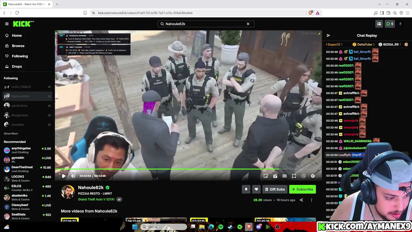Image resolution: width=412 pixels, height=232 pixels.
Task: Open followed channel pin4tzinho
Action: coord(27,106)
